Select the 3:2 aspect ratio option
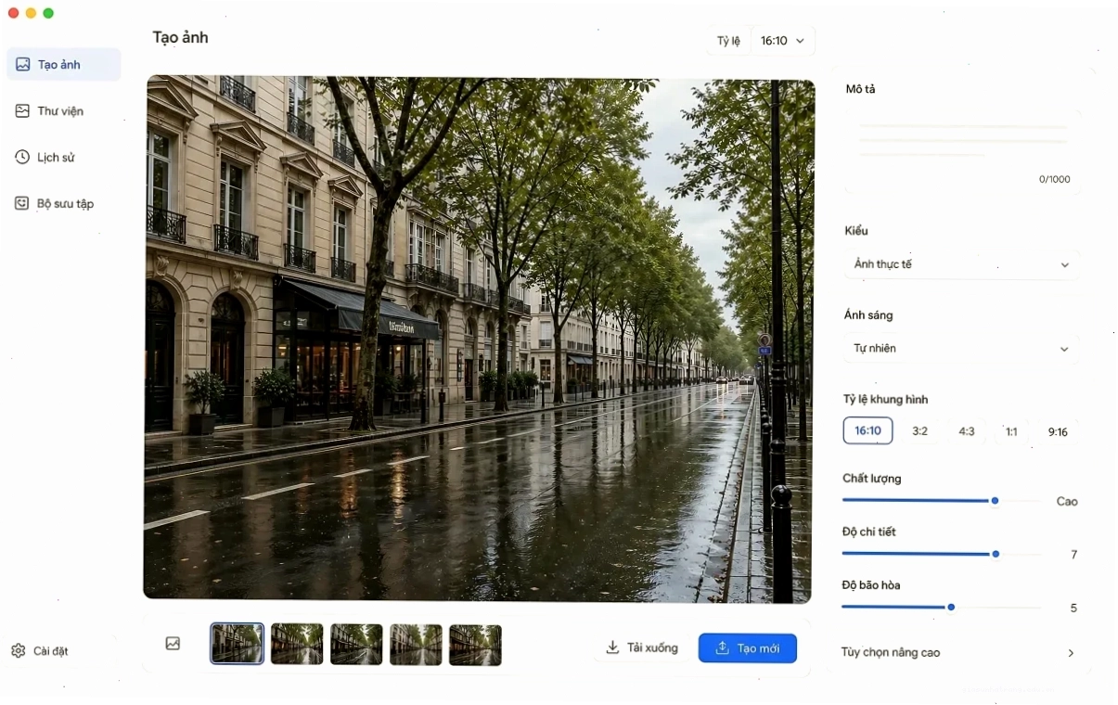The width and height of the screenshot is (1118, 705). click(920, 431)
